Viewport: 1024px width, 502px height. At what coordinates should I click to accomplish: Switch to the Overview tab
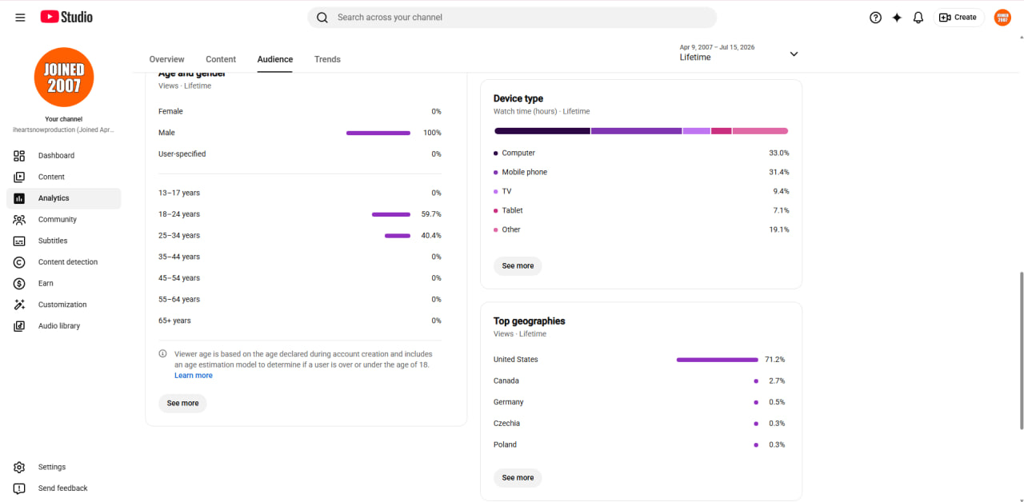(166, 59)
